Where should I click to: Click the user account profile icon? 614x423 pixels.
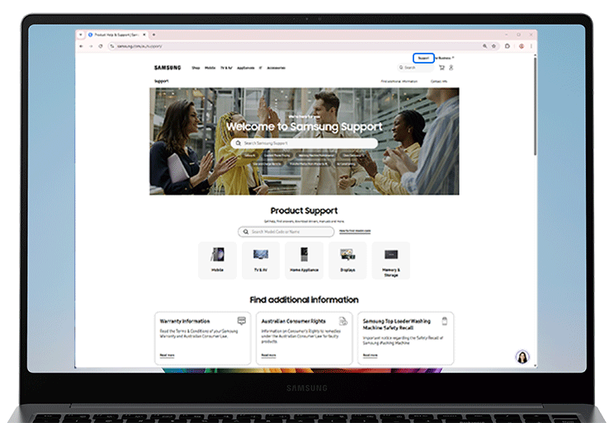[x=451, y=68]
